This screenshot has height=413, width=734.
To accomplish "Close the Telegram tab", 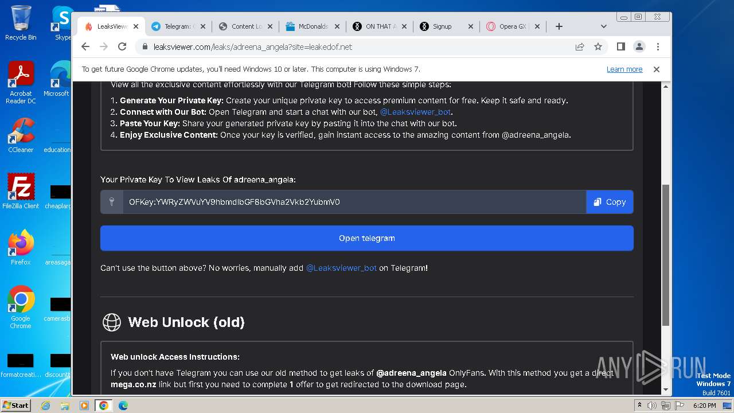I will (x=202, y=26).
